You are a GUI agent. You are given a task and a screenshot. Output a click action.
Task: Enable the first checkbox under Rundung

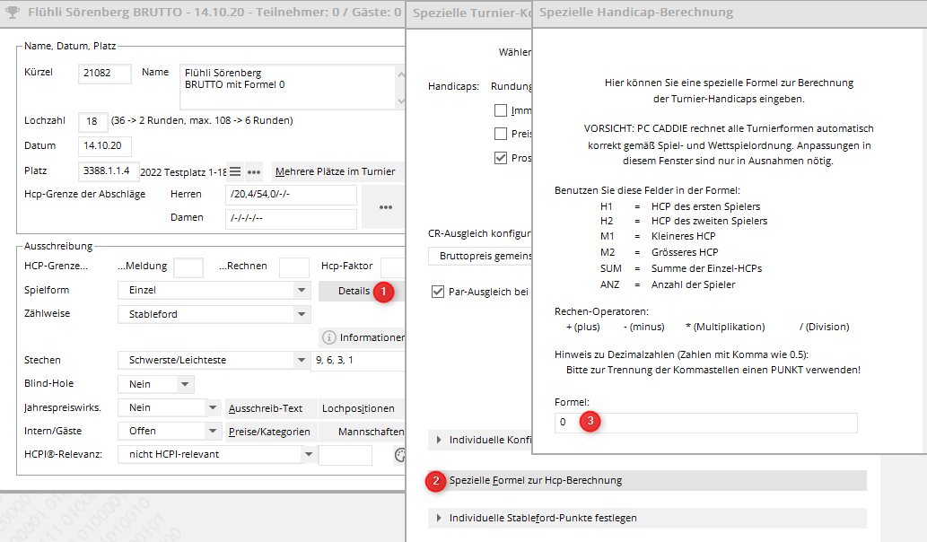(501, 111)
